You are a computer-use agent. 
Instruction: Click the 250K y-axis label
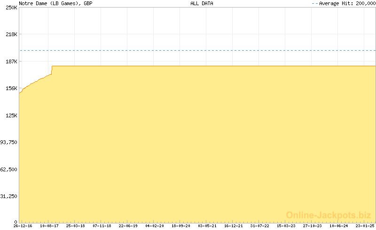point(11,8)
